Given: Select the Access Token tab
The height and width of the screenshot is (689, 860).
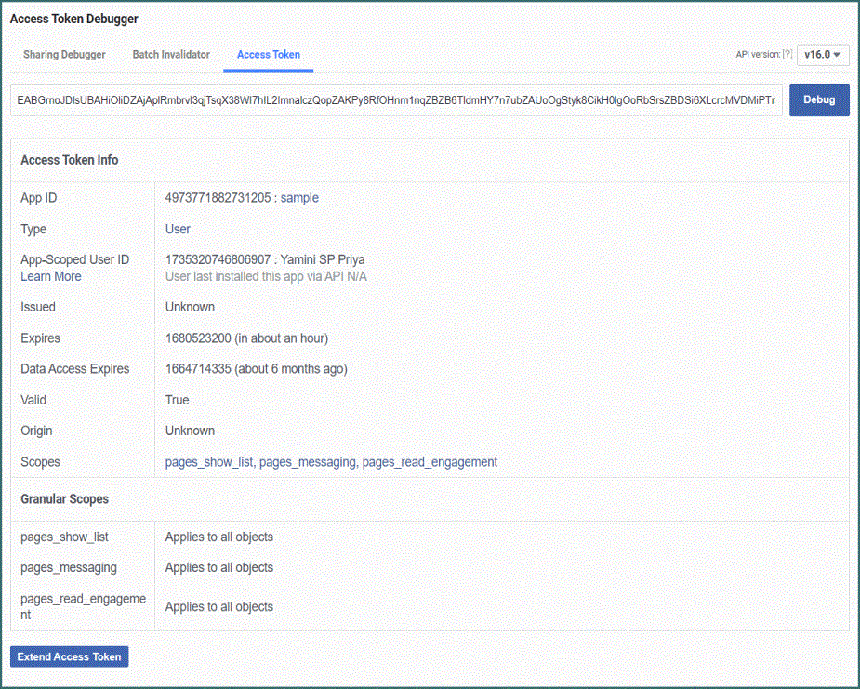Looking at the screenshot, I should [268, 55].
